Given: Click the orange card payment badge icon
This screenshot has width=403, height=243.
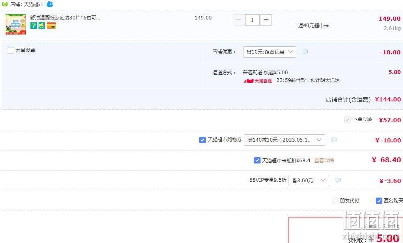Looking at the screenshot, I should click(52, 26).
